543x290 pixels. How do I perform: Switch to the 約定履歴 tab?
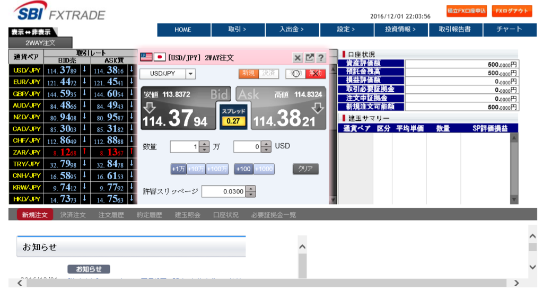[x=149, y=215]
